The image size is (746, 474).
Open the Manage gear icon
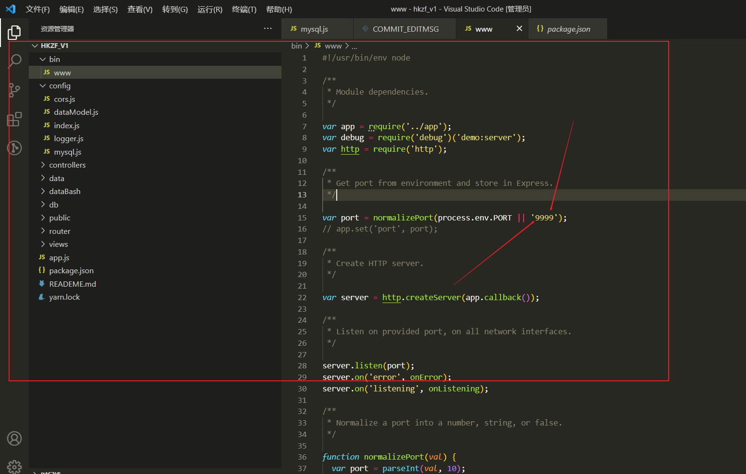click(14, 467)
